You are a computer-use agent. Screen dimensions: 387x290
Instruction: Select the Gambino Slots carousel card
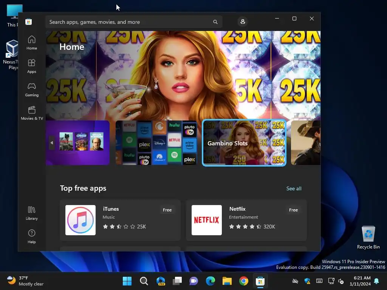[x=244, y=143]
